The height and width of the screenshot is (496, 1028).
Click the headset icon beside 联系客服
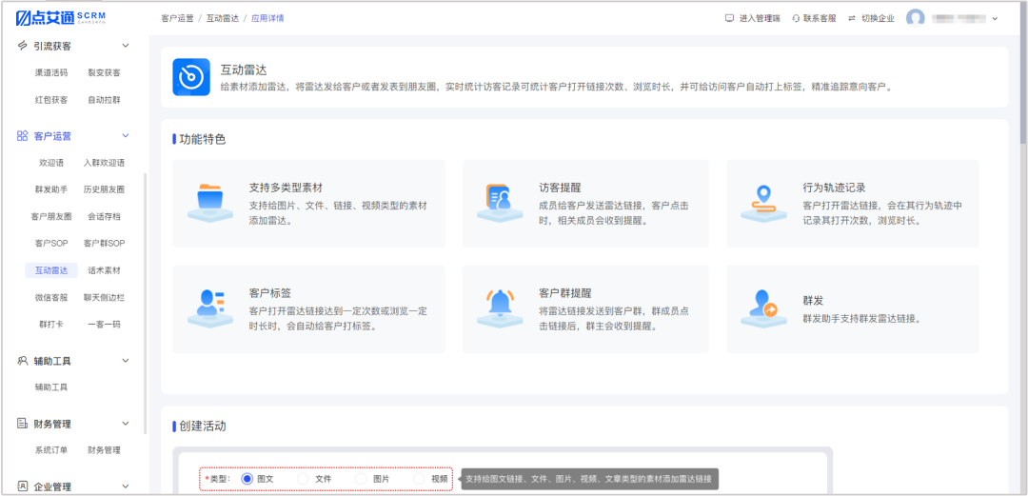coord(796,18)
